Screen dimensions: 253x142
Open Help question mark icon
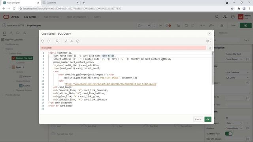point(233,17)
